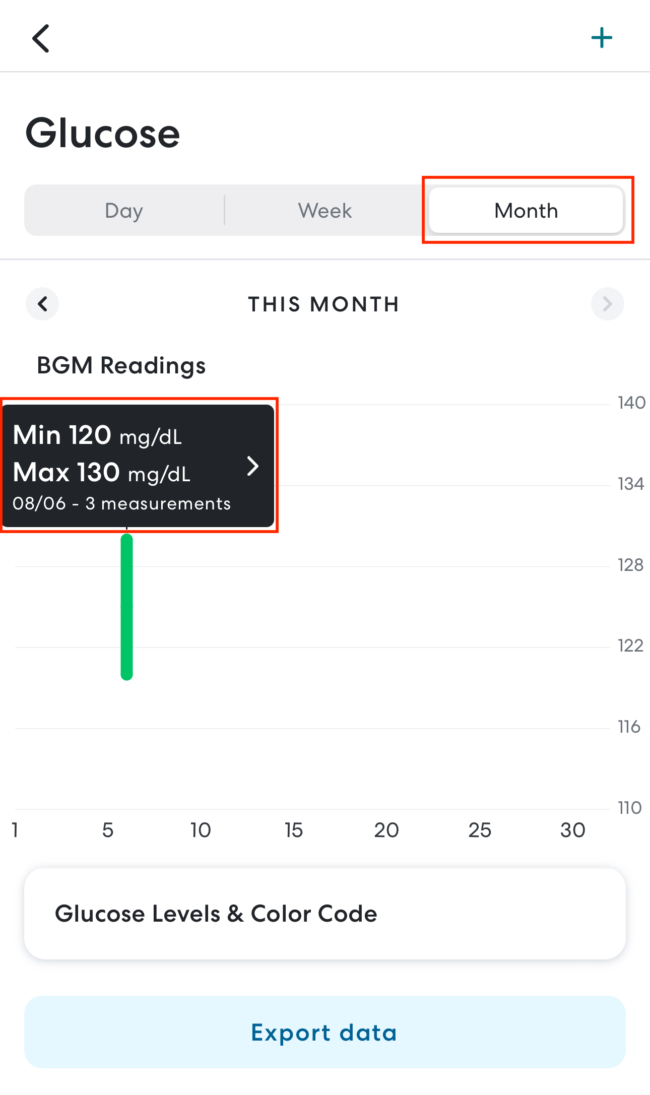Viewport: 650px width, 1095px height.
Task: Switch to the Week view
Action: 325,211
